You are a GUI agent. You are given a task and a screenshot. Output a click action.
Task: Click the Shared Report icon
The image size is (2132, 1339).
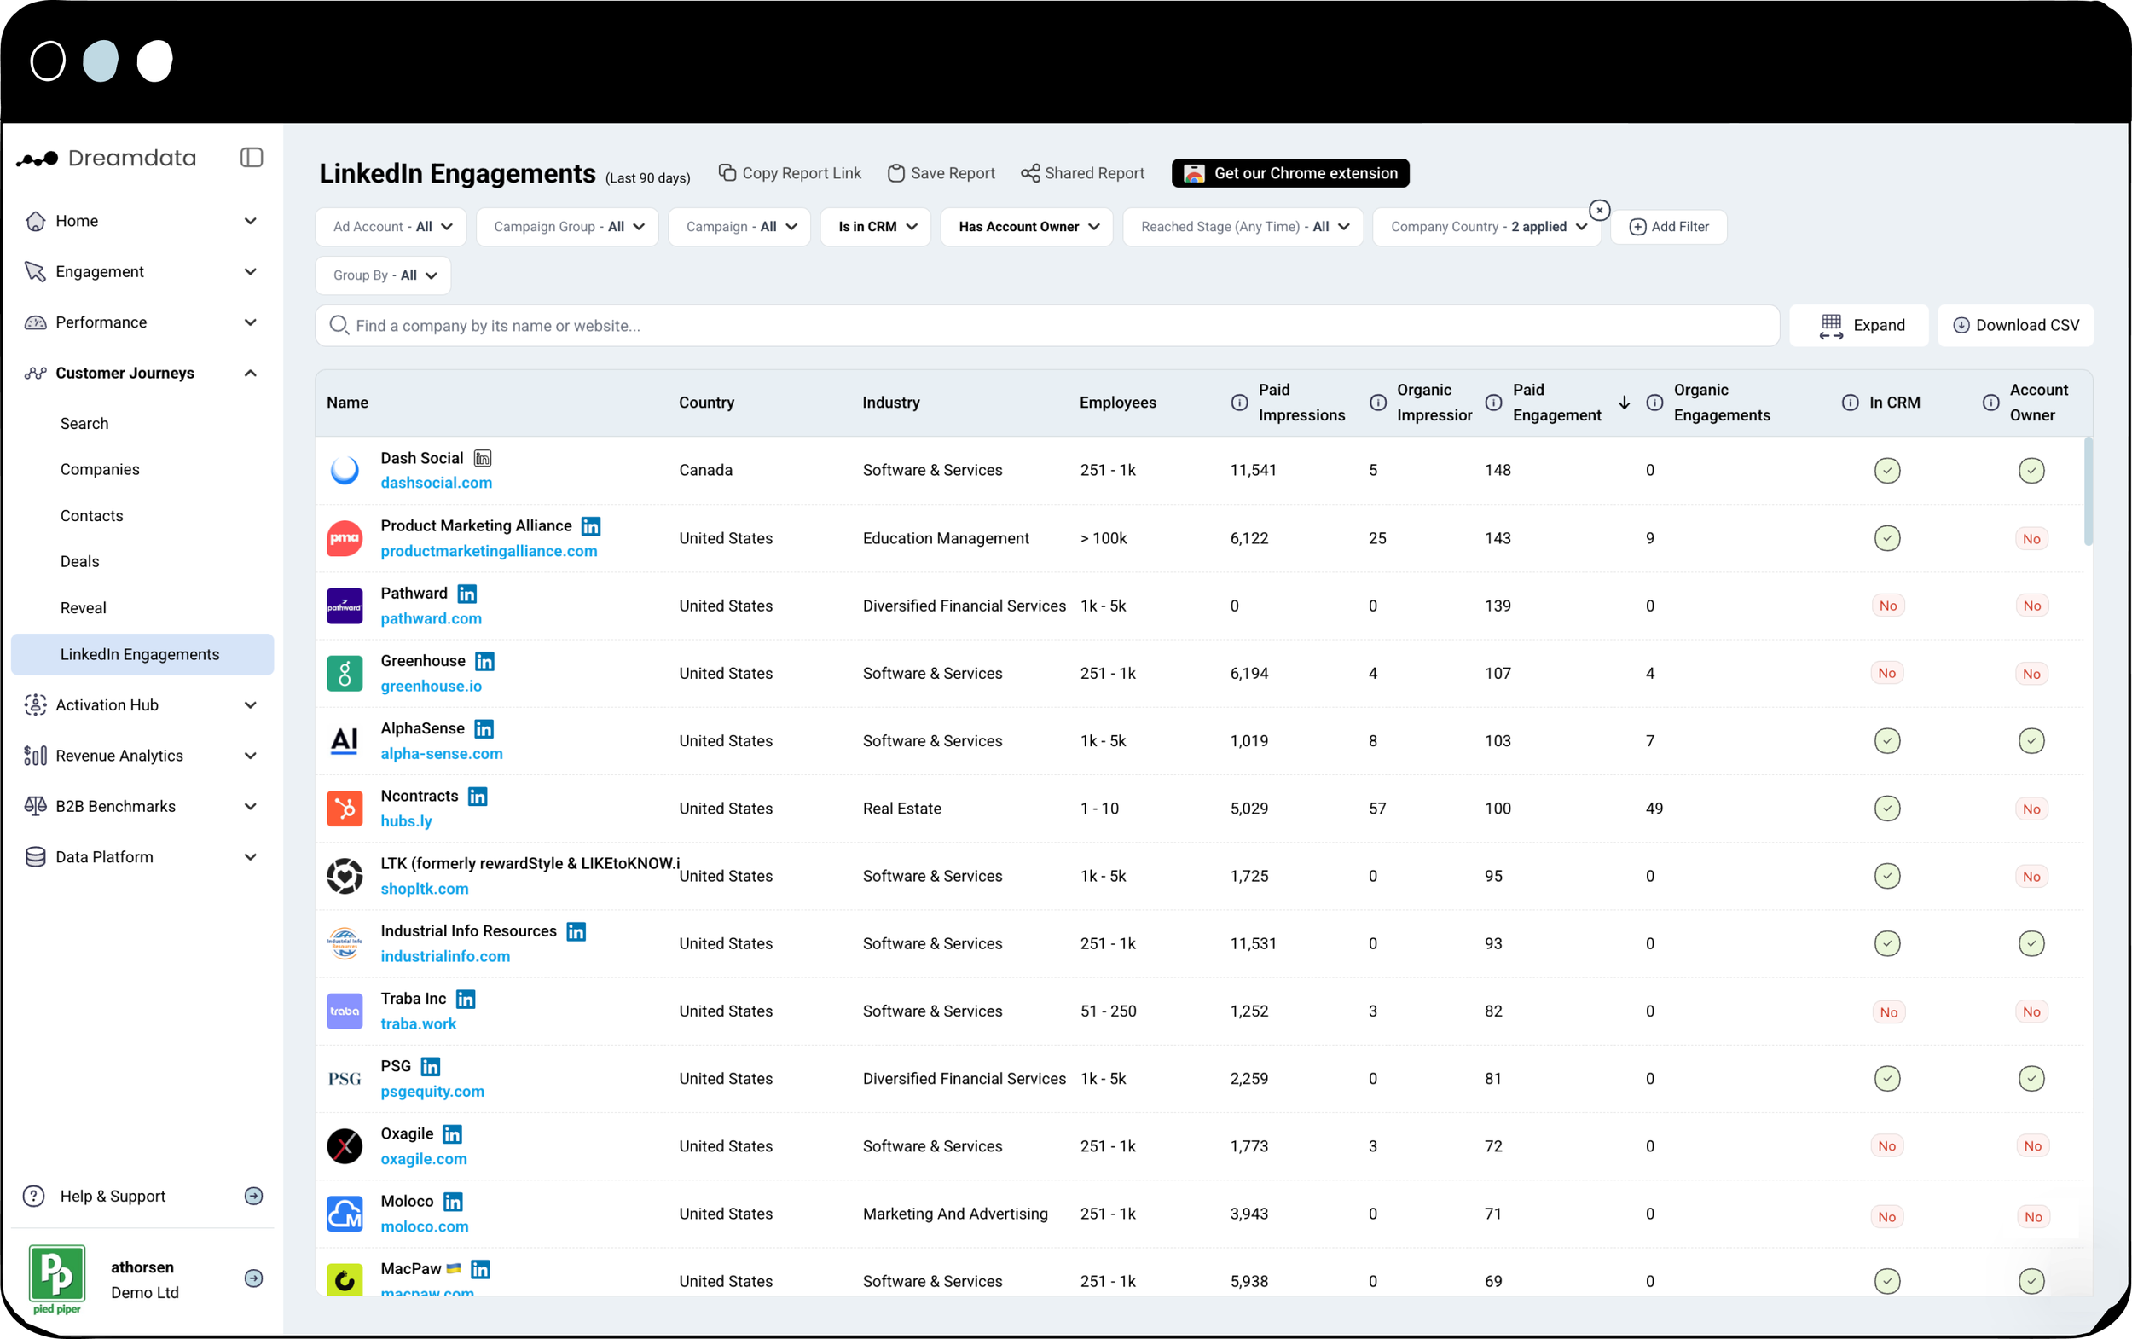tap(1029, 174)
